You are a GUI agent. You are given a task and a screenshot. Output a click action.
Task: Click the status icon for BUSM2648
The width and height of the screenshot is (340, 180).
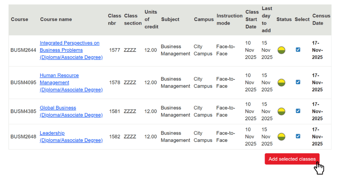281,137
